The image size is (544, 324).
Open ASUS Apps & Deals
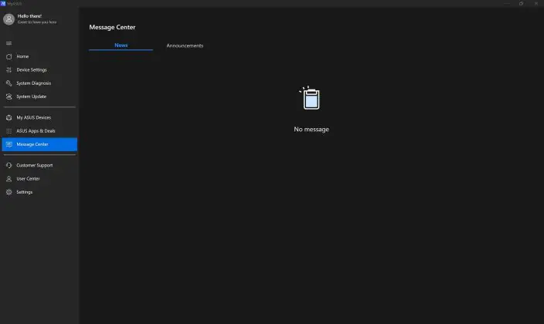coord(39,131)
